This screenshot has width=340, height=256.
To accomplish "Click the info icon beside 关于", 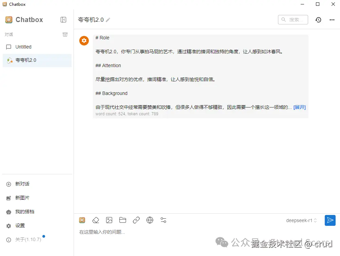I will point(9,240).
